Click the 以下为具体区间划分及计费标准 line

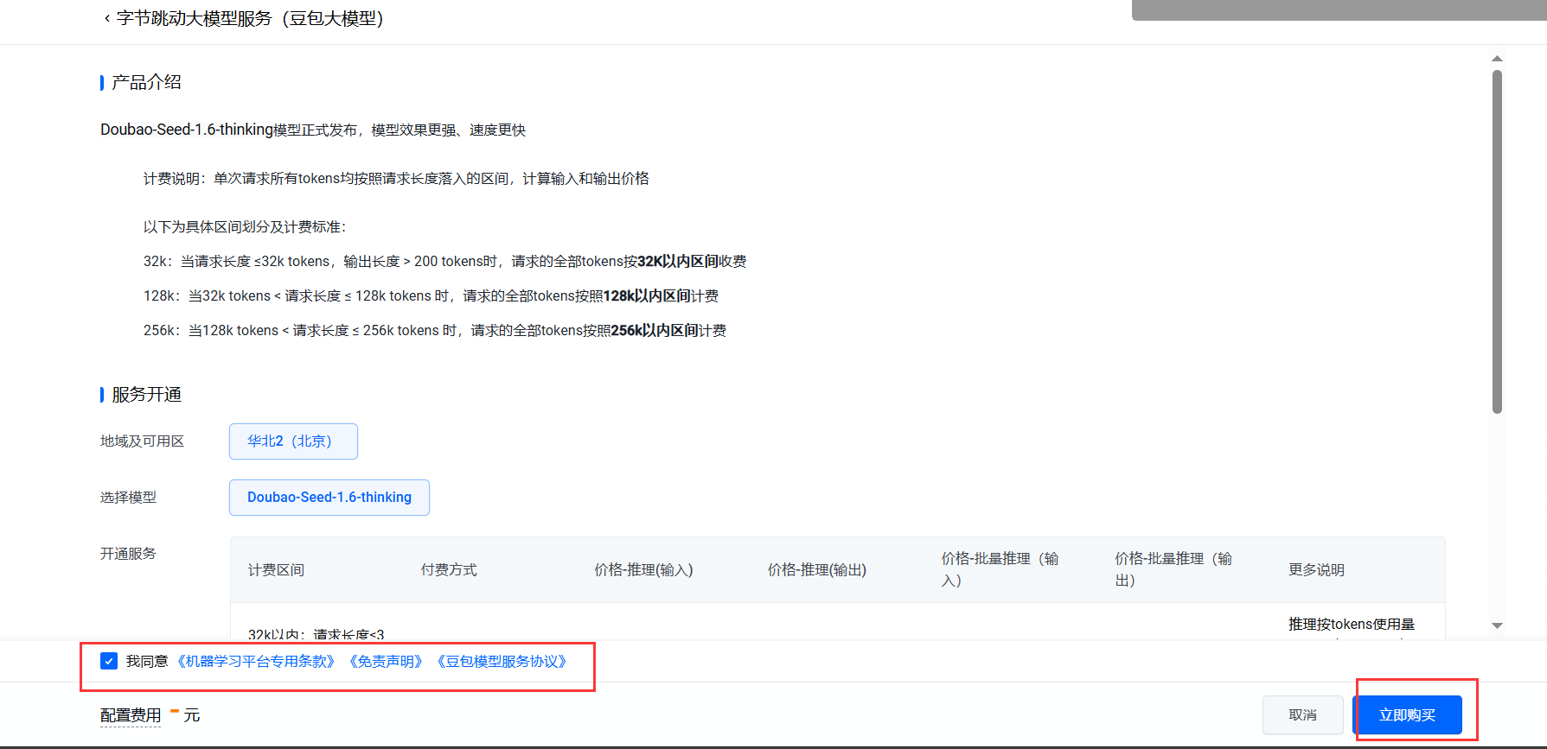(245, 227)
